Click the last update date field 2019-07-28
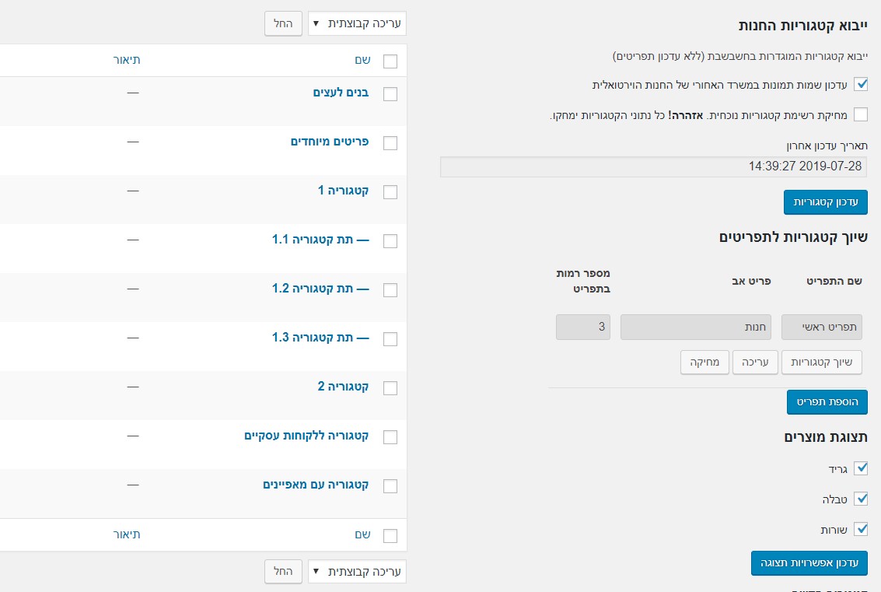The height and width of the screenshot is (592, 881). click(653, 167)
